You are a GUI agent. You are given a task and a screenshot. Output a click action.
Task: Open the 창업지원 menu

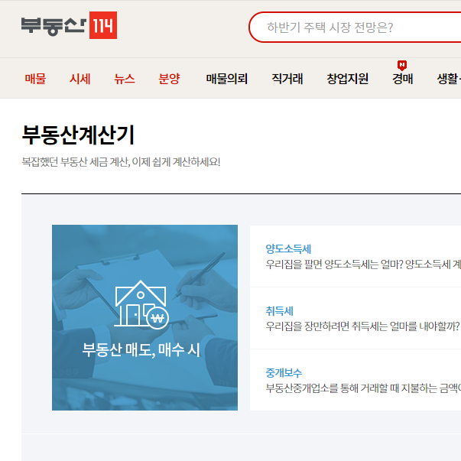[x=348, y=79]
